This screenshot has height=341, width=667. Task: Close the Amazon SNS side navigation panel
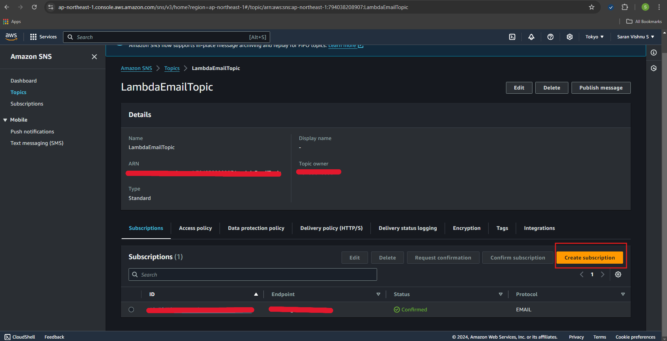click(x=94, y=57)
